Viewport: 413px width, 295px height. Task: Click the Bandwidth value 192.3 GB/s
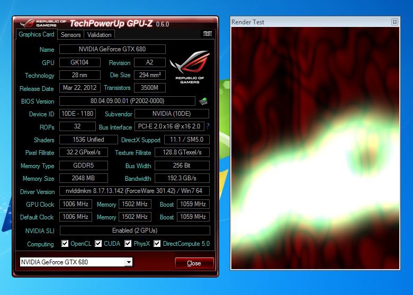pyautogui.click(x=182, y=178)
